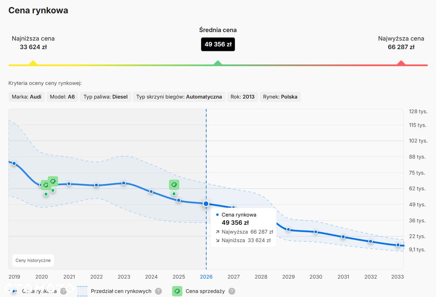Select the green average price triangle marker
This screenshot has height=297, width=436.
(218, 63)
